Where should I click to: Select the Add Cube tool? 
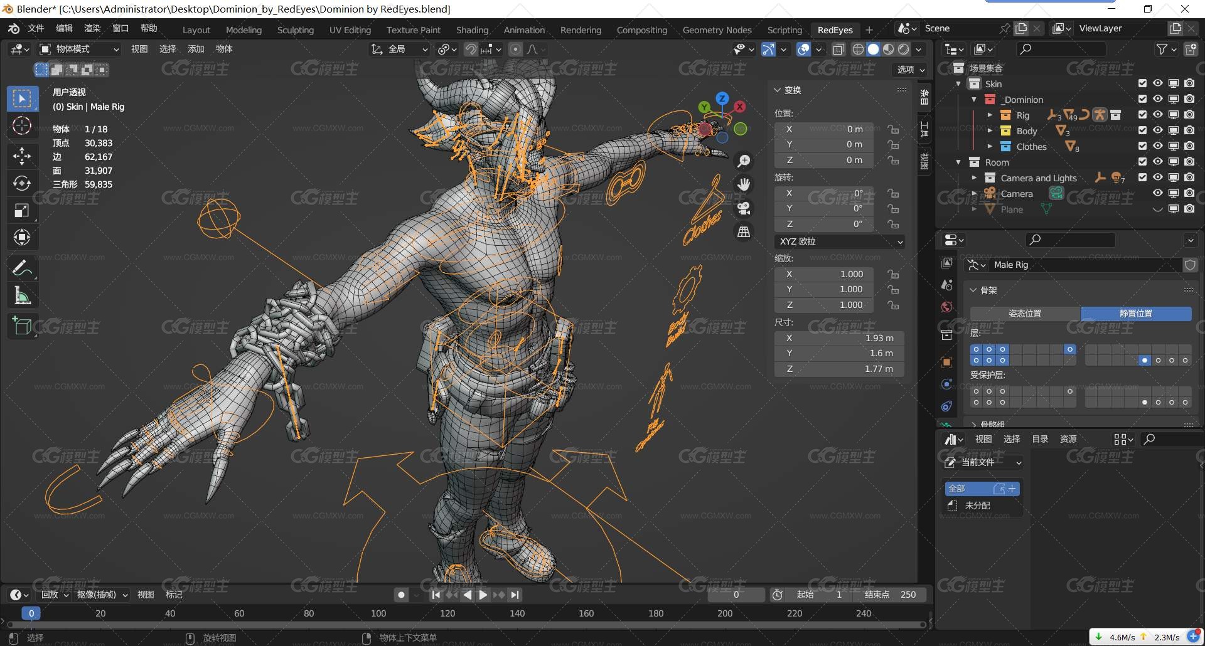[x=22, y=326]
